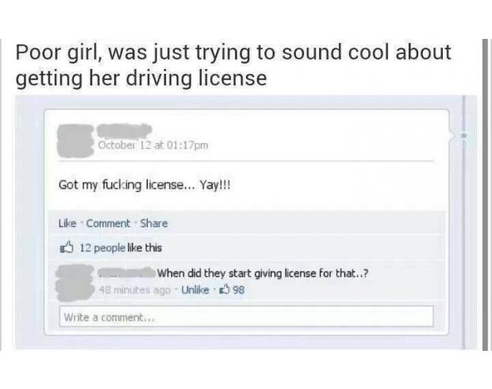This screenshot has width=492, height=389.
Task: Click the post text Got my license
Action: pos(144,185)
